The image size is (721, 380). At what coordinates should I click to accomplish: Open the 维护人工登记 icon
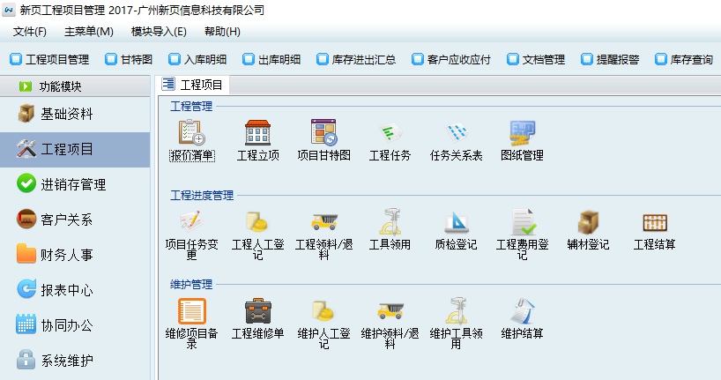(323, 311)
